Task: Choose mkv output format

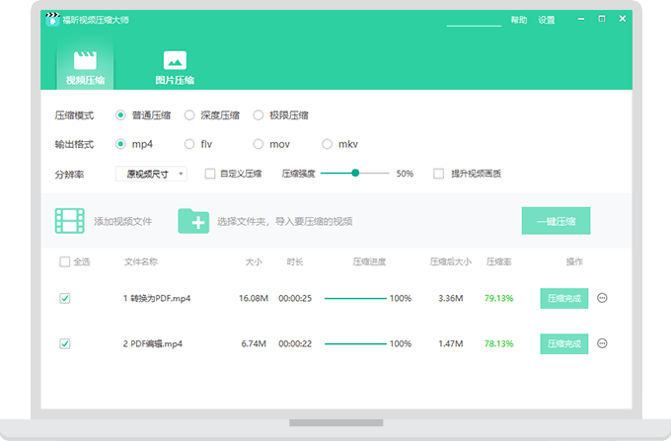Action: [x=327, y=144]
